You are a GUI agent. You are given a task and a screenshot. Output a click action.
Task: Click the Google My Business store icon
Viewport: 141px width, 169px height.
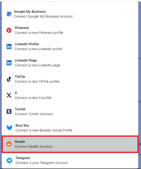tap(9, 14)
